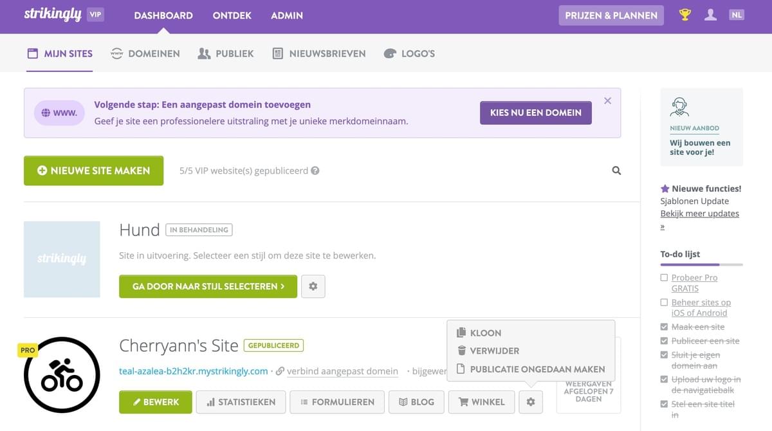
Task: Click the www globe badge
Action: [59, 113]
